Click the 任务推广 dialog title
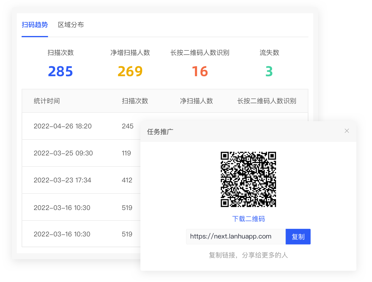372x282 pixels. click(x=160, y=131)
